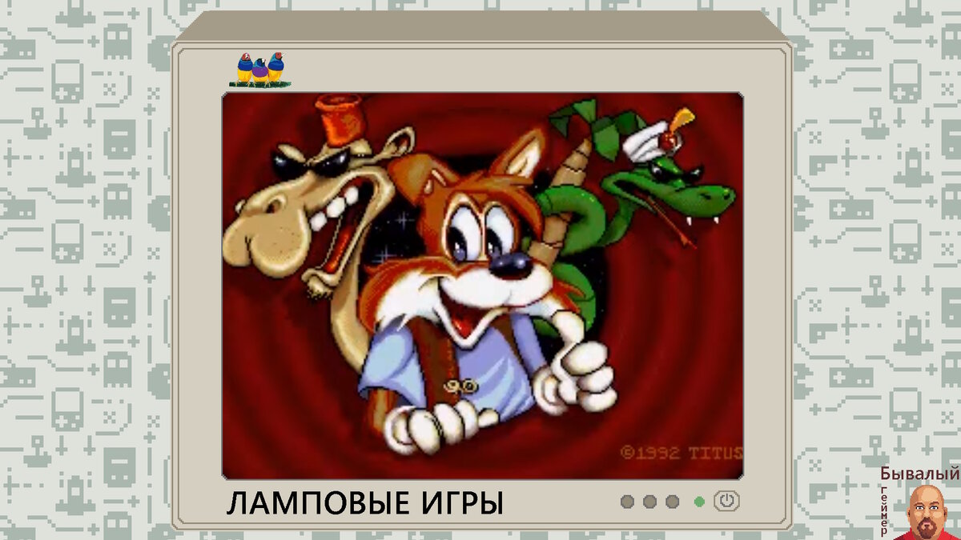Click the third gray TV control knob
Image resolution: width=961 pixels, height=540 pixels.
click(672, 502)
